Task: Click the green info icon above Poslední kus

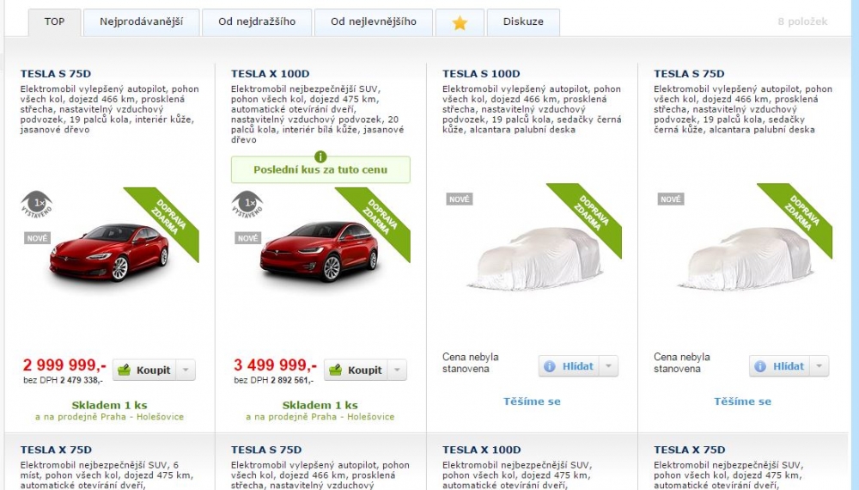Action: (x=320, y=156)
